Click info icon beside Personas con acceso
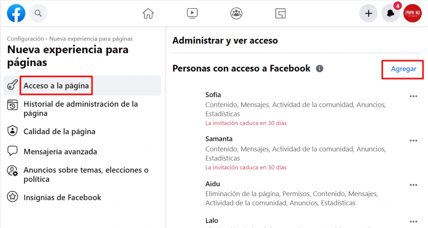428x228 pixels. coord(320,69)
